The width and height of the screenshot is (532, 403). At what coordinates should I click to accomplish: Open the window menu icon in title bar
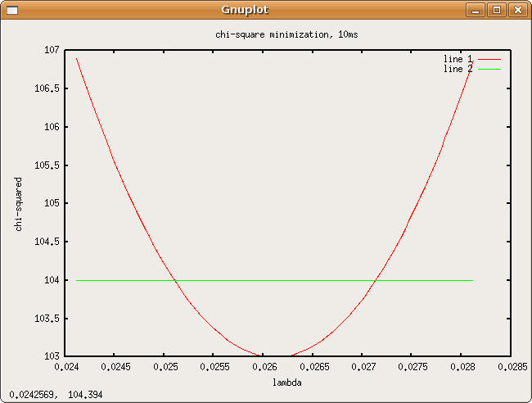[x=11, y=10]
